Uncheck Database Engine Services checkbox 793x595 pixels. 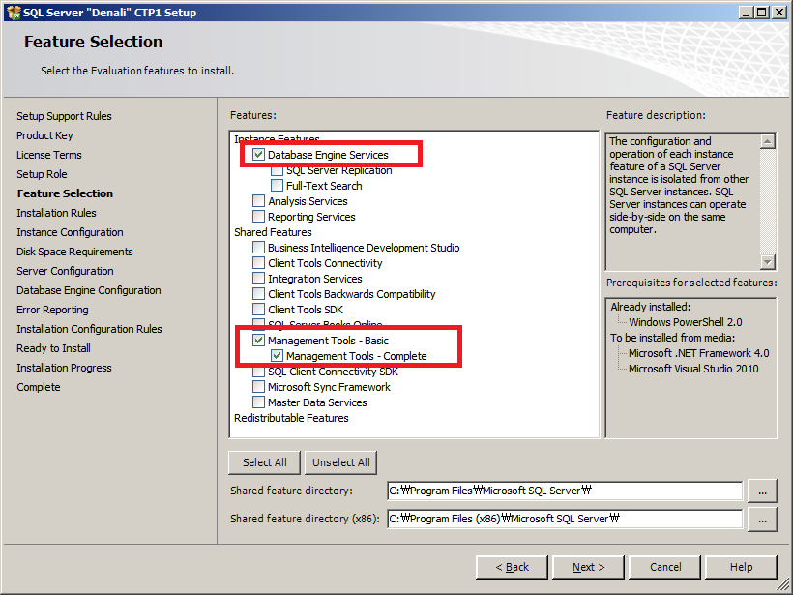pos(258,155)
